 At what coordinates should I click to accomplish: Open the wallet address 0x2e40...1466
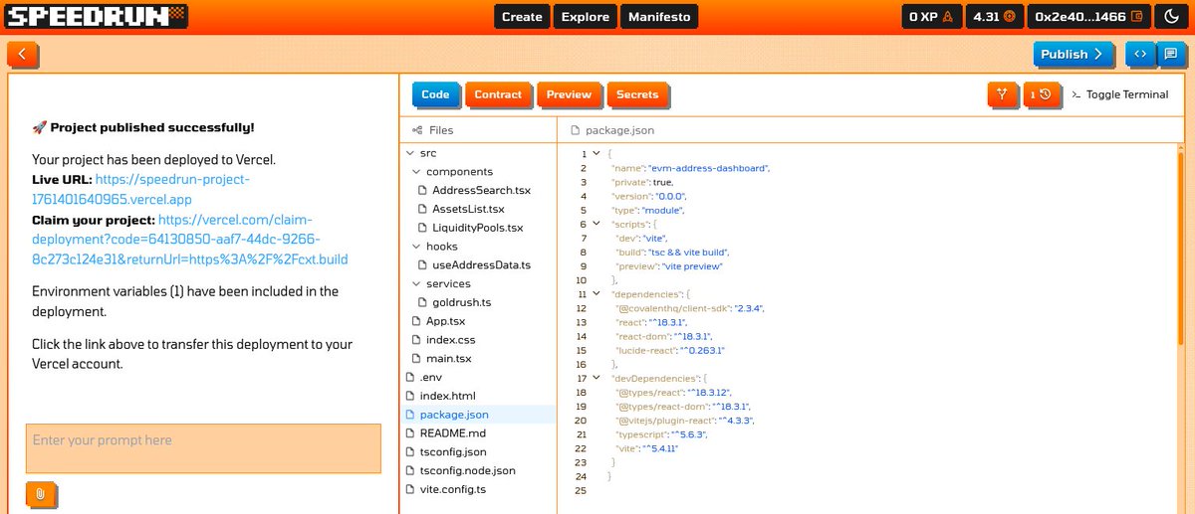(1089, 17)
